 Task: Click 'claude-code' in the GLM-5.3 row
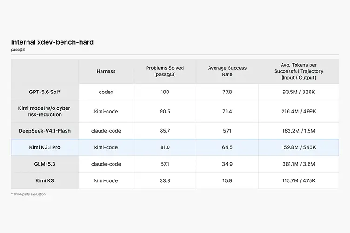pos(106,164)
